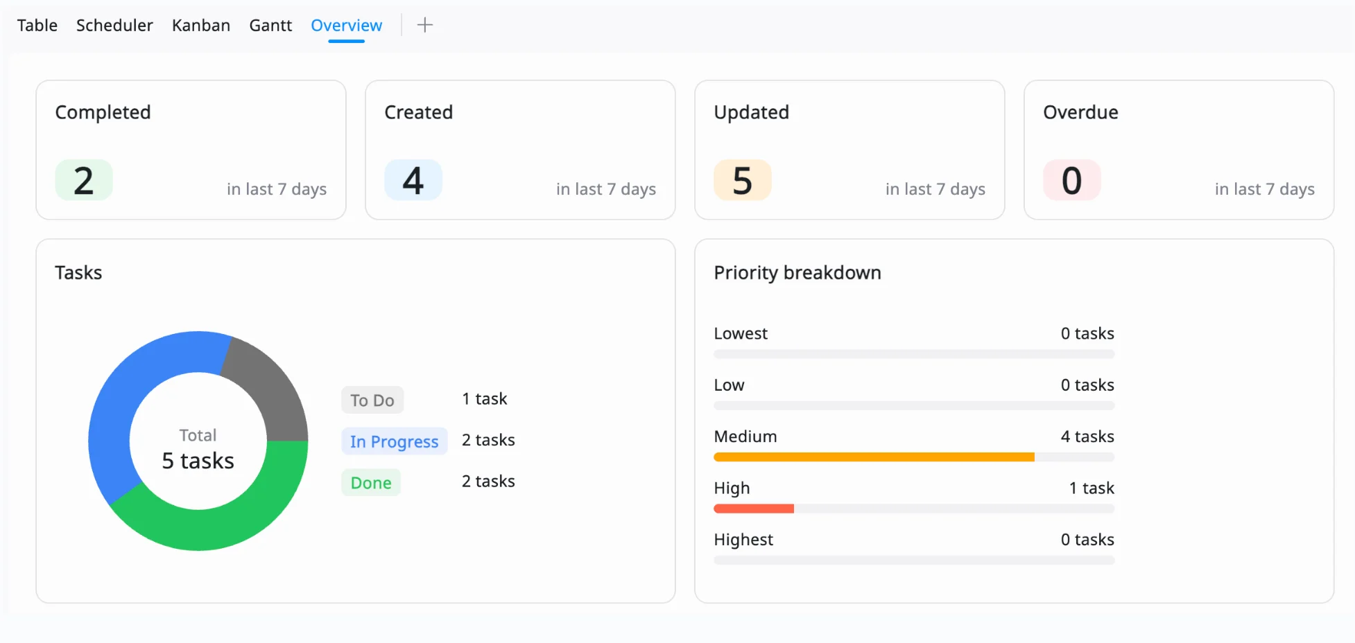
Task: Click the Created count badge 4
Action: (413, 180)
